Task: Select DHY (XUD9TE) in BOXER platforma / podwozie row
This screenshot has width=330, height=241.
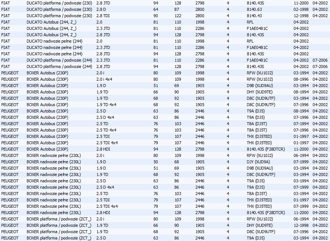Action: (x=259, y=225)
